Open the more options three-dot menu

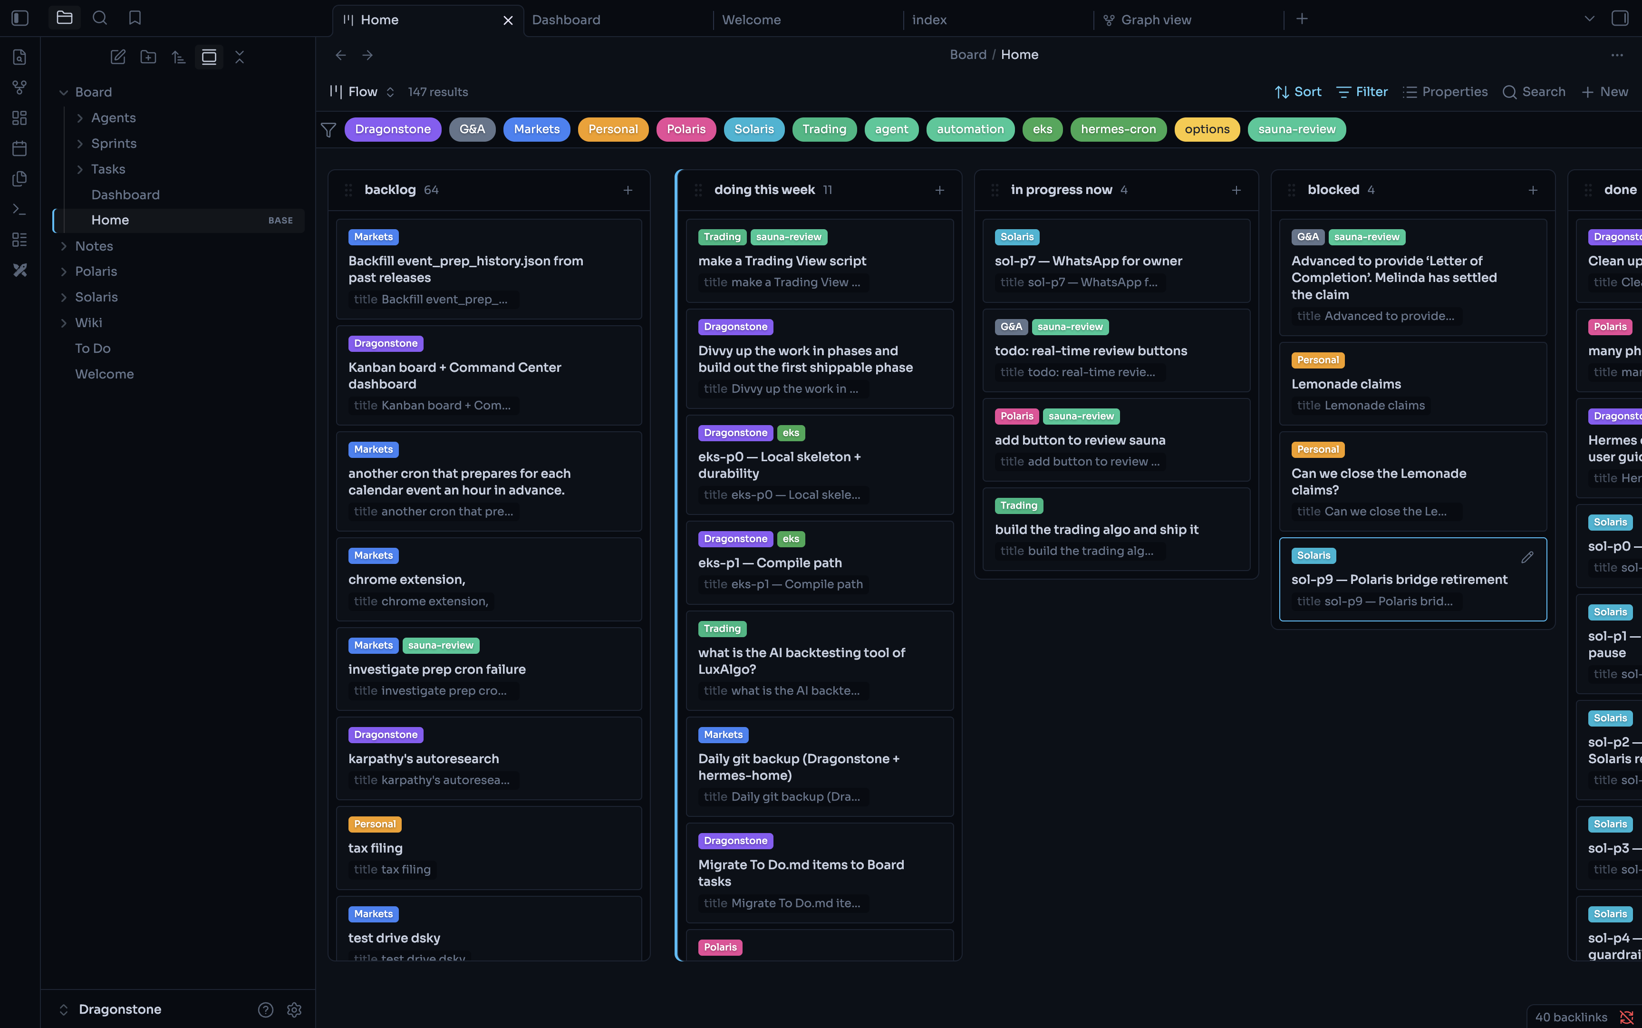point(1617,55)
